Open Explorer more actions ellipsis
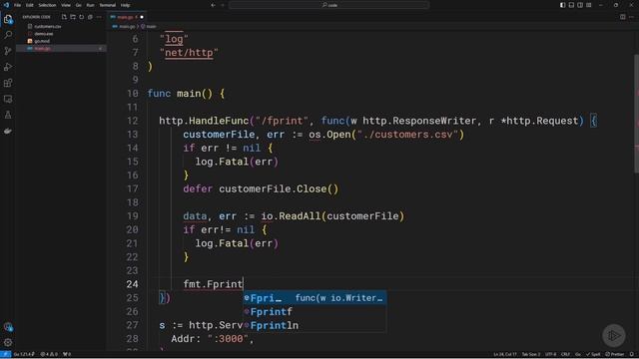639x359 pixels. 99,17
